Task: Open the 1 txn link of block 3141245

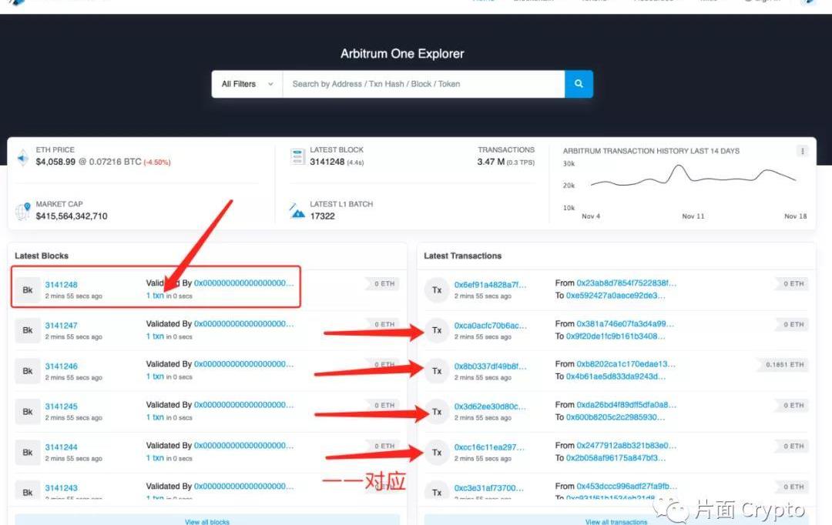Action: [x=155, y=417]
